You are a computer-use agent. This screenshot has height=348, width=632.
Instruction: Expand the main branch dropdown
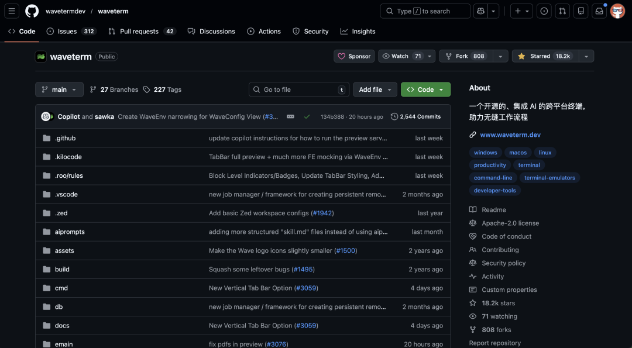(59, 89)
